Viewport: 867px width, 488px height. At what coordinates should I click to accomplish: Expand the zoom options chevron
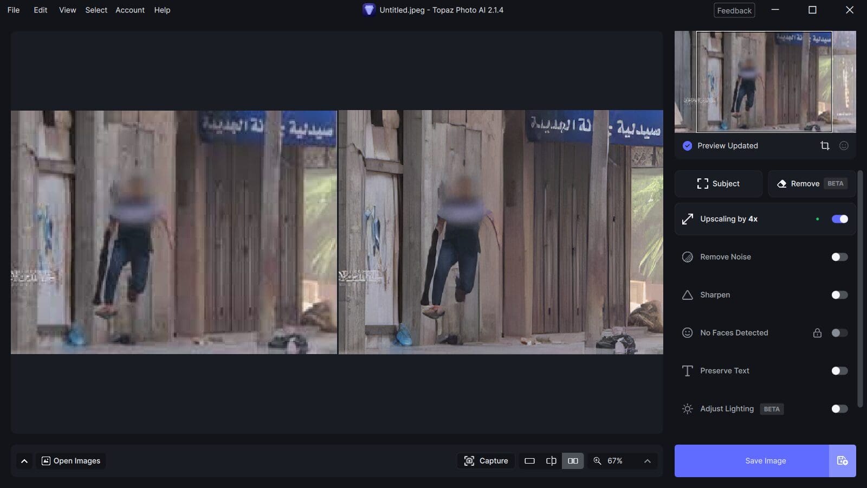(648, 461)
